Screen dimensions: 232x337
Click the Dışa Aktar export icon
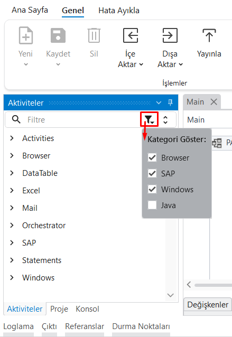pyautogui.click(x=170, y=35)
